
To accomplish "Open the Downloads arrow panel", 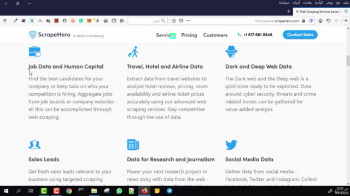I will click(x=97, y=21).
